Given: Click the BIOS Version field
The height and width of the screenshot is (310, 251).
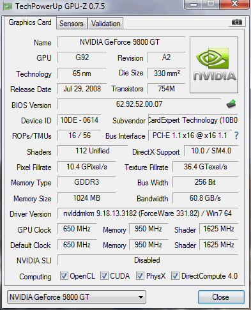Looking at the screenshot, I should 139,104.
